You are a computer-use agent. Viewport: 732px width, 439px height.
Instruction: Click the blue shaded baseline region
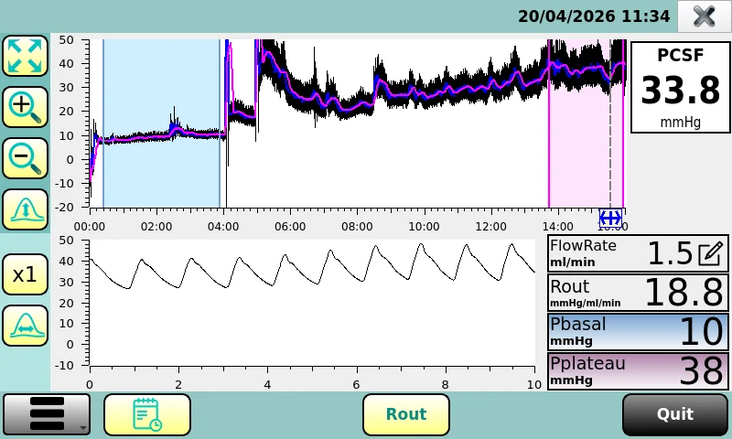[161, 123]
